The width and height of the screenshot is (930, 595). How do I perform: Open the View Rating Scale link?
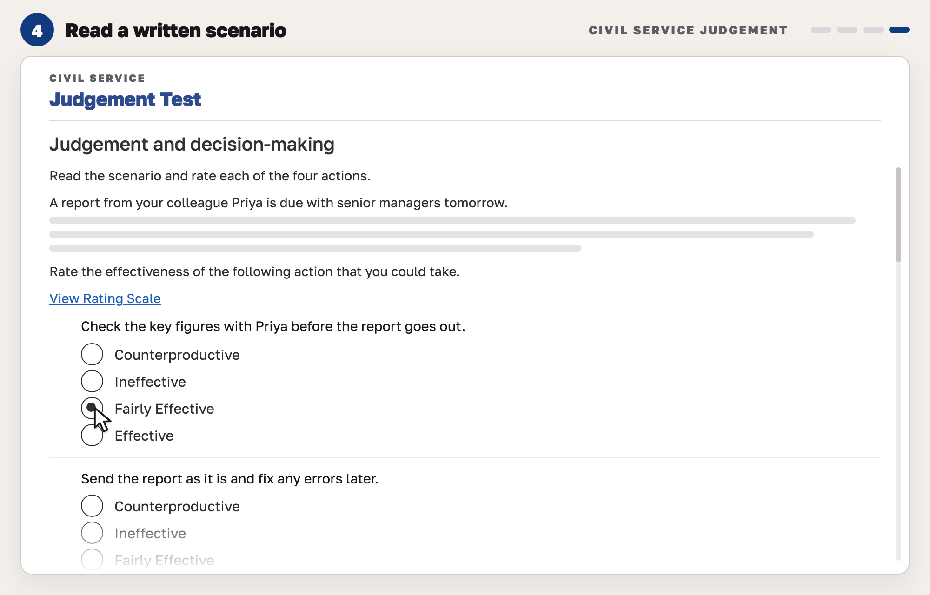point(105,298)
